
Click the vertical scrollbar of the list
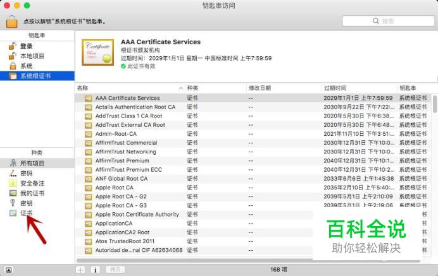pyautogui.click(x=435, y=104)
